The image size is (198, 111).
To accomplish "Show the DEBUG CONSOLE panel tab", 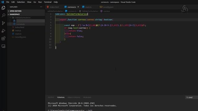I will coord(74,97).
